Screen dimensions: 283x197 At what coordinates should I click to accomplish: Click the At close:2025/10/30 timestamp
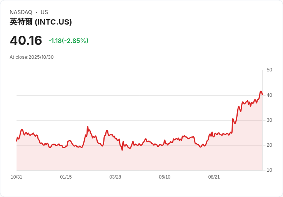click(32, 57)
